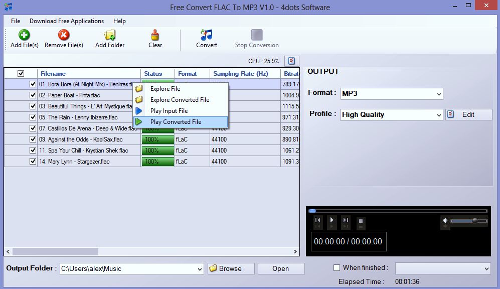The image size is (500, 289).
Task: Stop playback in the player
Action: point(361,221)
